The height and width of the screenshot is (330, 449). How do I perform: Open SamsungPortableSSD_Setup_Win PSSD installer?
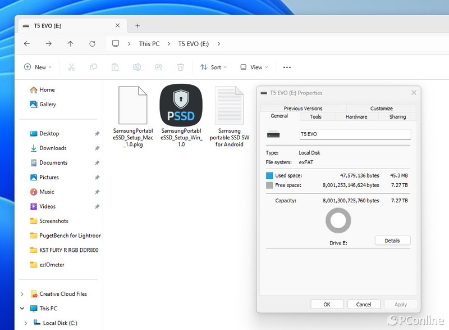(181, 105)
